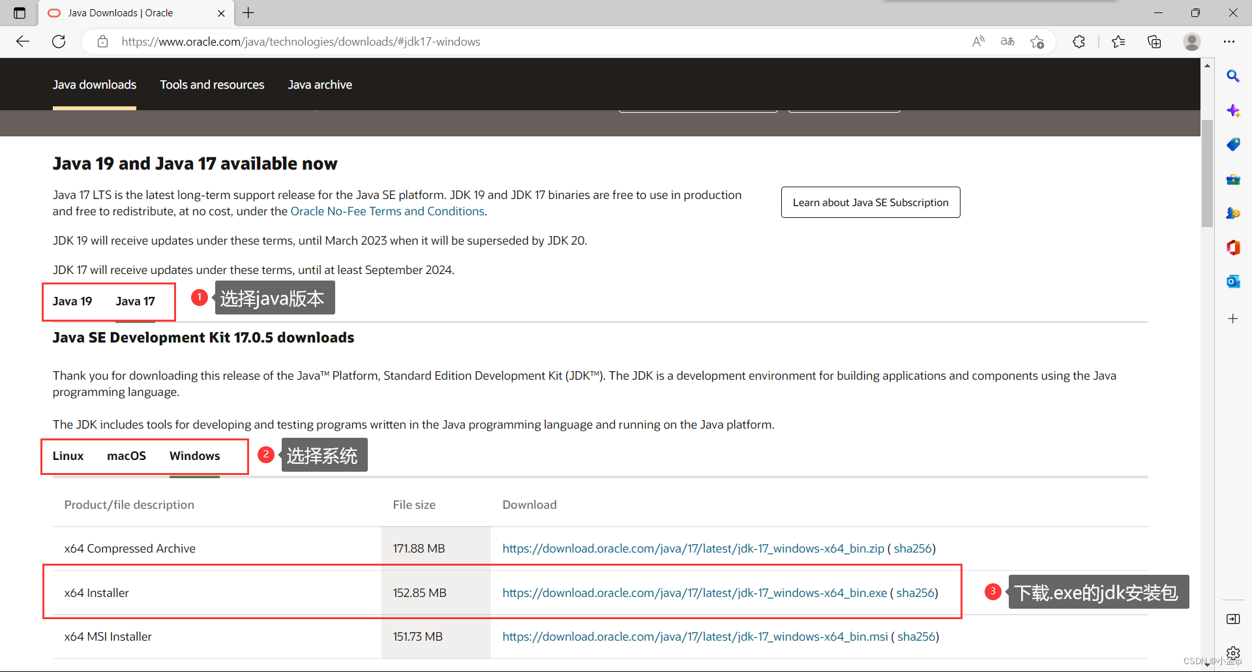Screen dimensions: 1252x672
Task: View site info lock icon
Action: coord(102,42)
